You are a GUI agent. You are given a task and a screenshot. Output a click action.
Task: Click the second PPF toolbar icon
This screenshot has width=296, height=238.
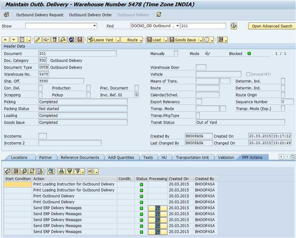tap(16, 171)
